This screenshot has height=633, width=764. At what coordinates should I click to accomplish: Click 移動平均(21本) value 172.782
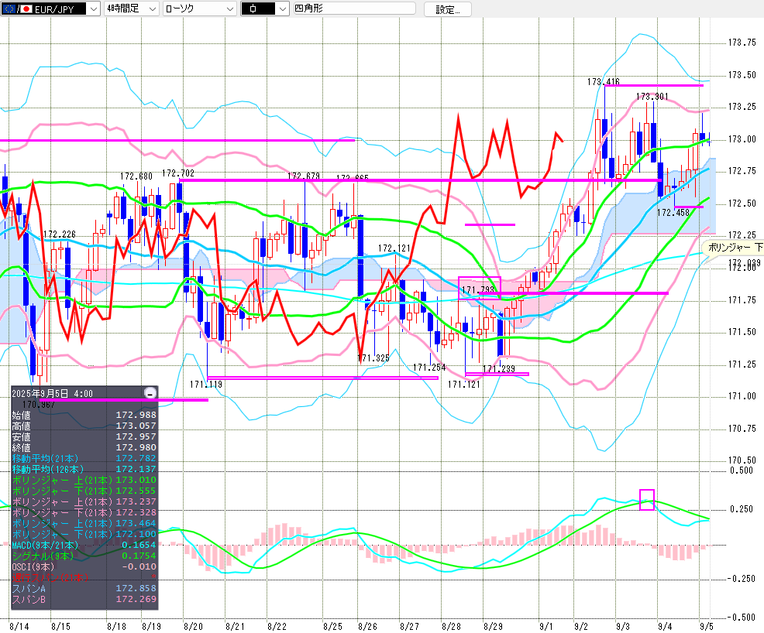pyautogui.click(x=136, y=458)
